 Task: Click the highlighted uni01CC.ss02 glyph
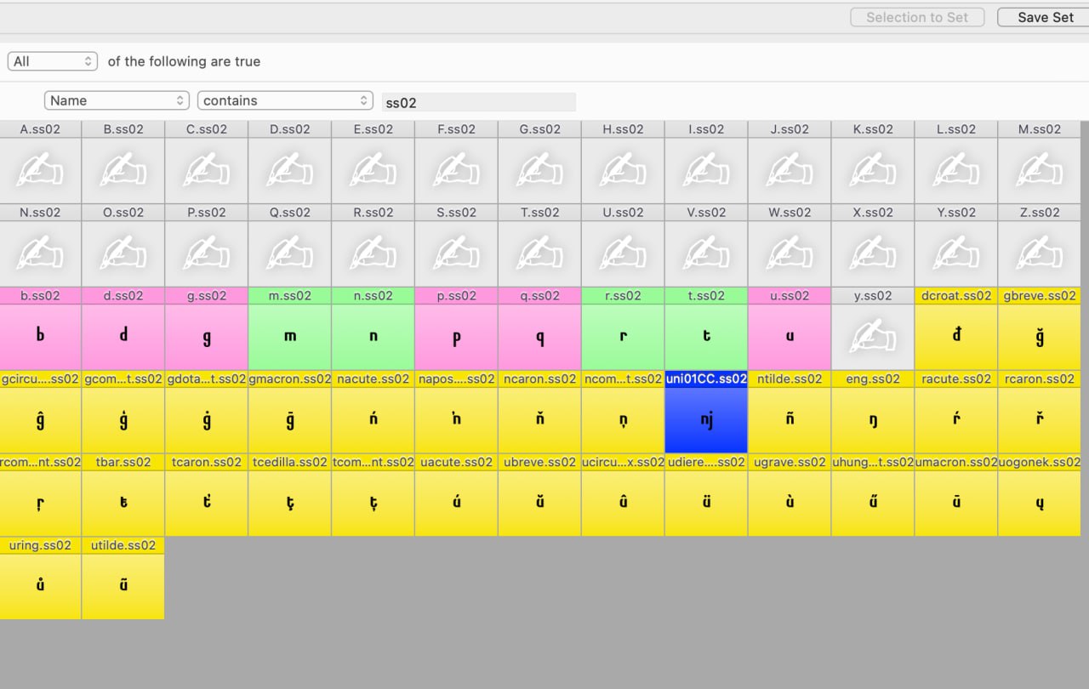pyautogui.click(x=706, y=420)
